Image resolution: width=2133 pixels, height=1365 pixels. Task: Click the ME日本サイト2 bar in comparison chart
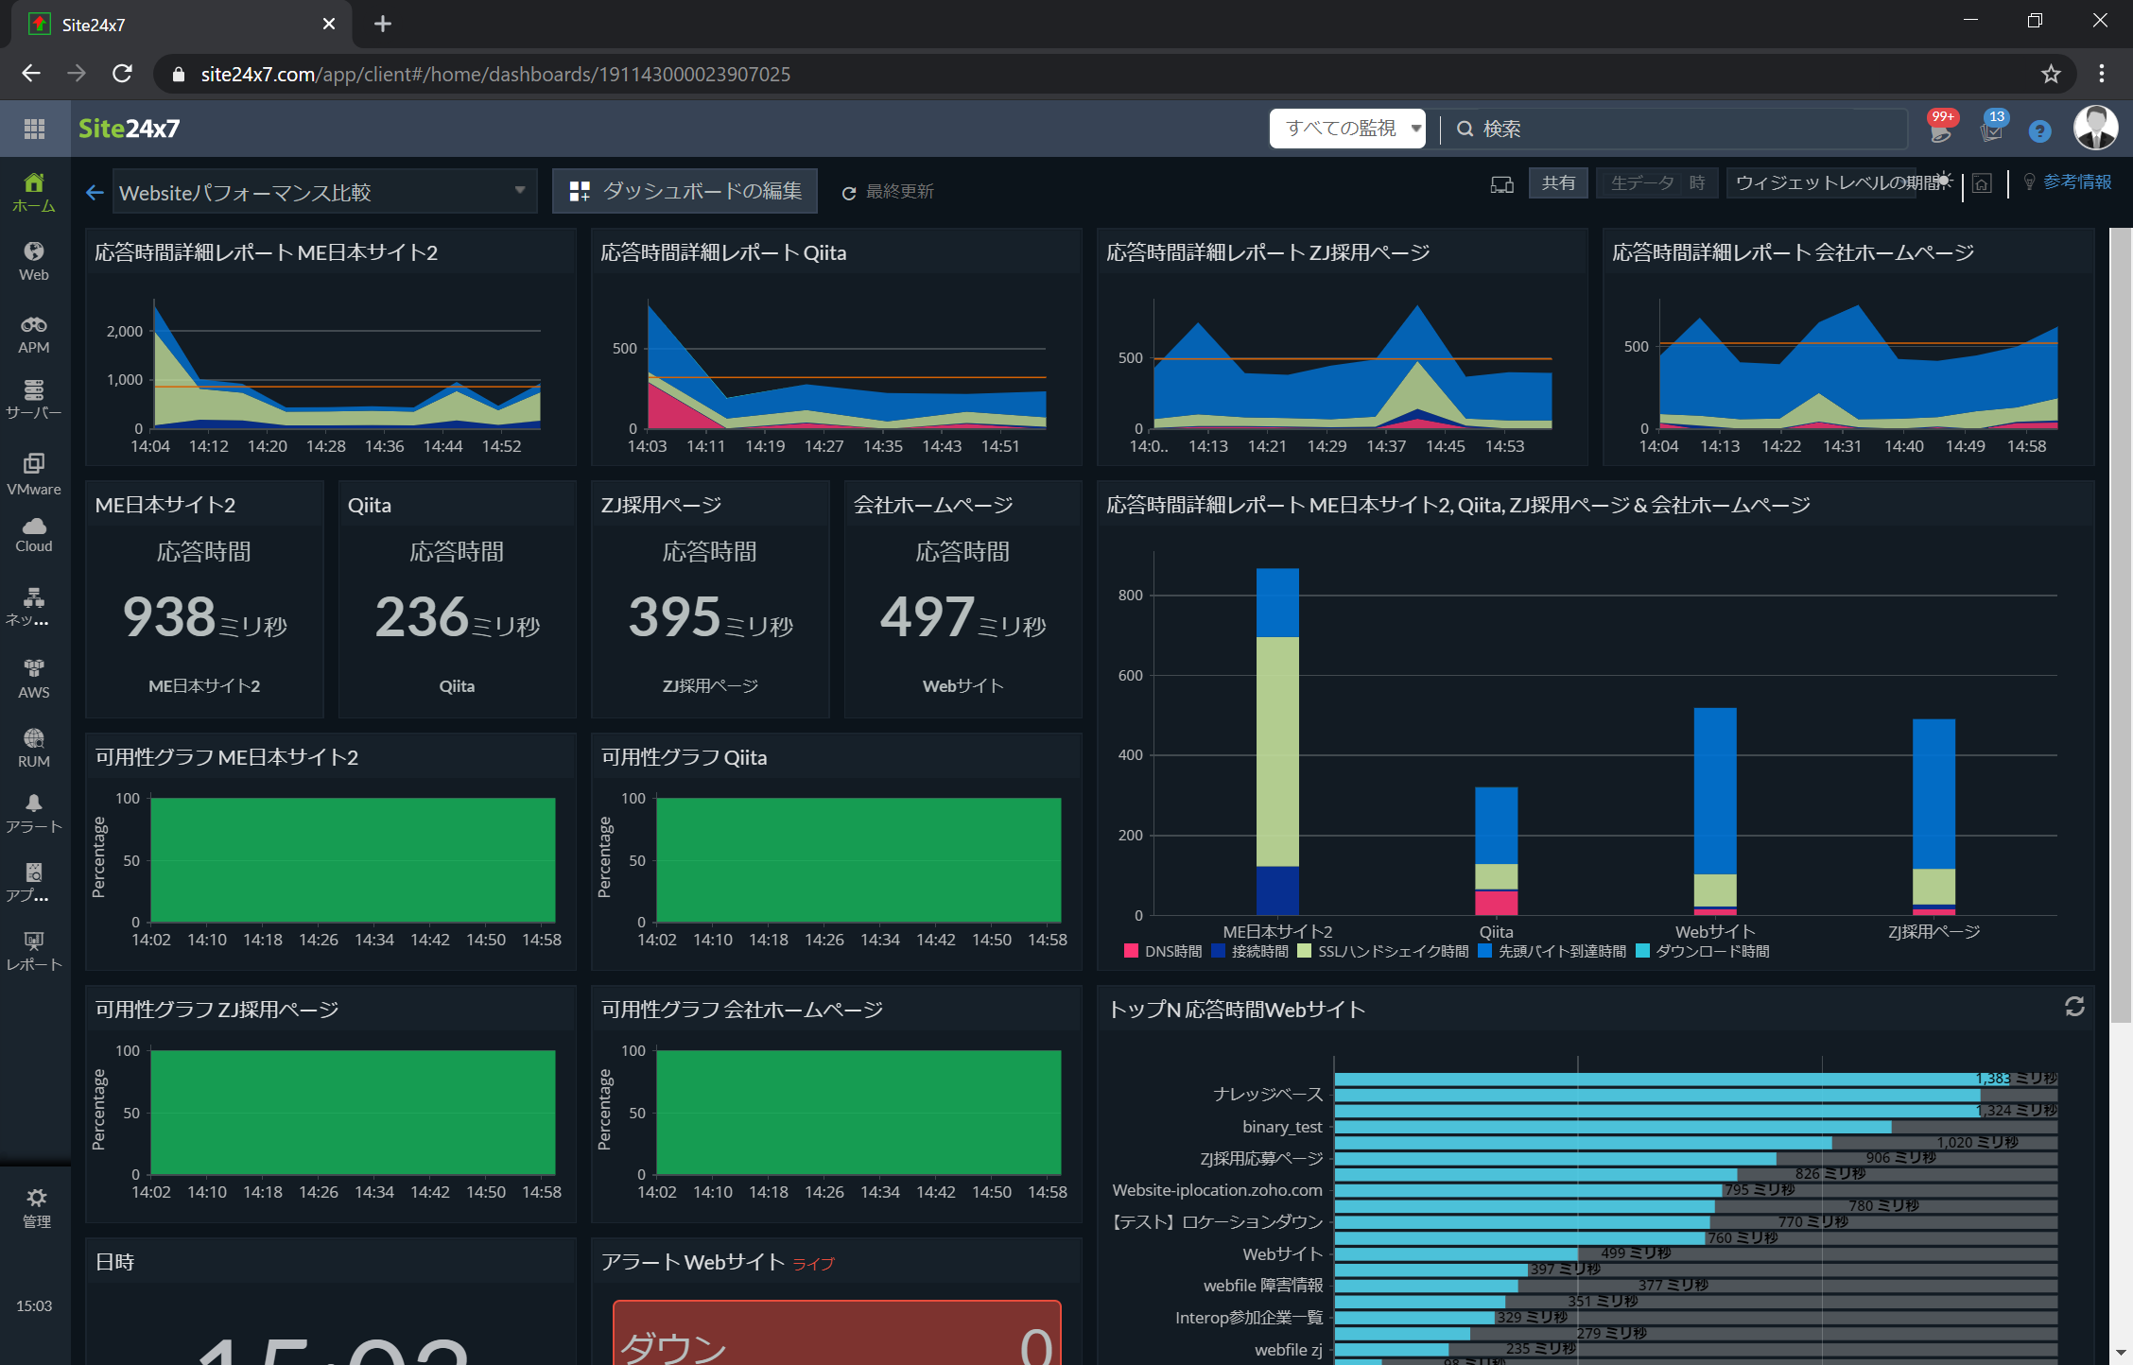click(x=1276, y=741)
